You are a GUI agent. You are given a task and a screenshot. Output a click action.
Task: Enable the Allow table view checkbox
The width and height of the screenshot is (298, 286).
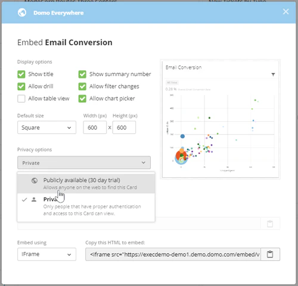pos(21,99)
